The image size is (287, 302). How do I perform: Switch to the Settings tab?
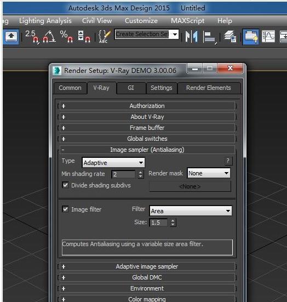(162, 88)
